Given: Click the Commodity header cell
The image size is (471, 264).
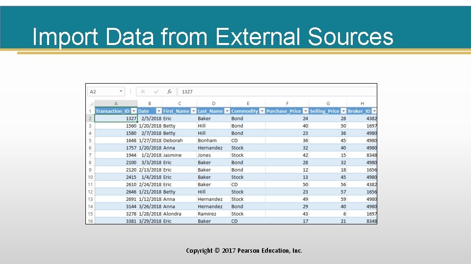Looking at the screenshot, I should [248, 111].
